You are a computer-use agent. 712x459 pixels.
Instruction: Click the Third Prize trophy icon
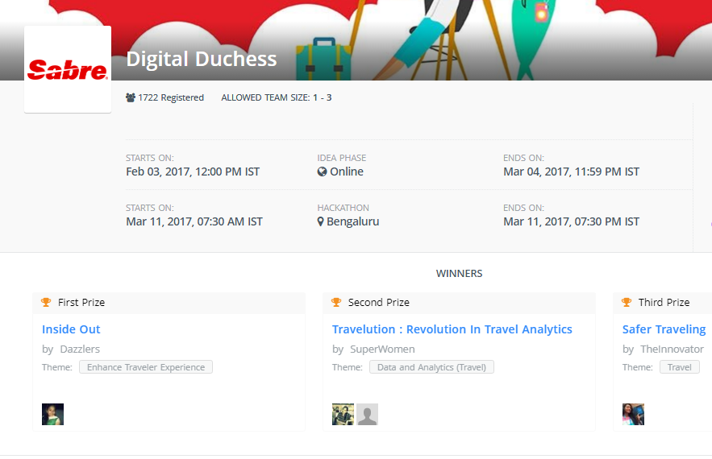(x=627, y=302)
